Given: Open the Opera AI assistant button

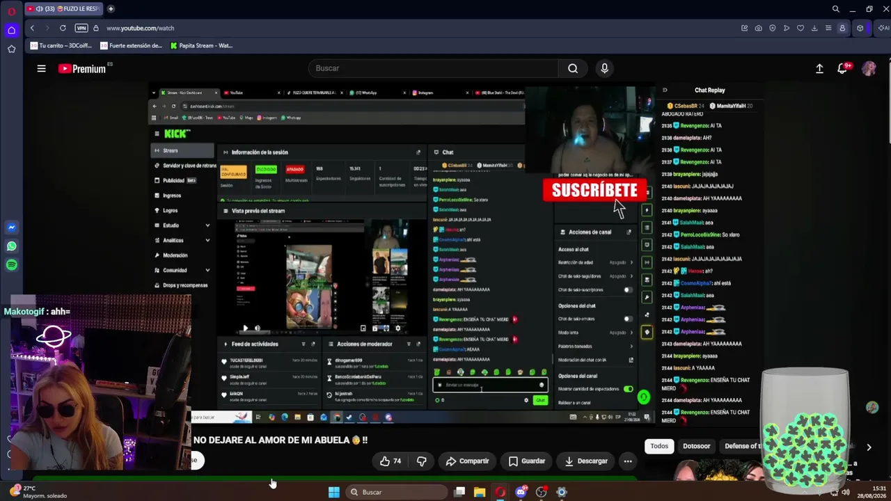Looking at the screenshot, I should coord(883,28).
